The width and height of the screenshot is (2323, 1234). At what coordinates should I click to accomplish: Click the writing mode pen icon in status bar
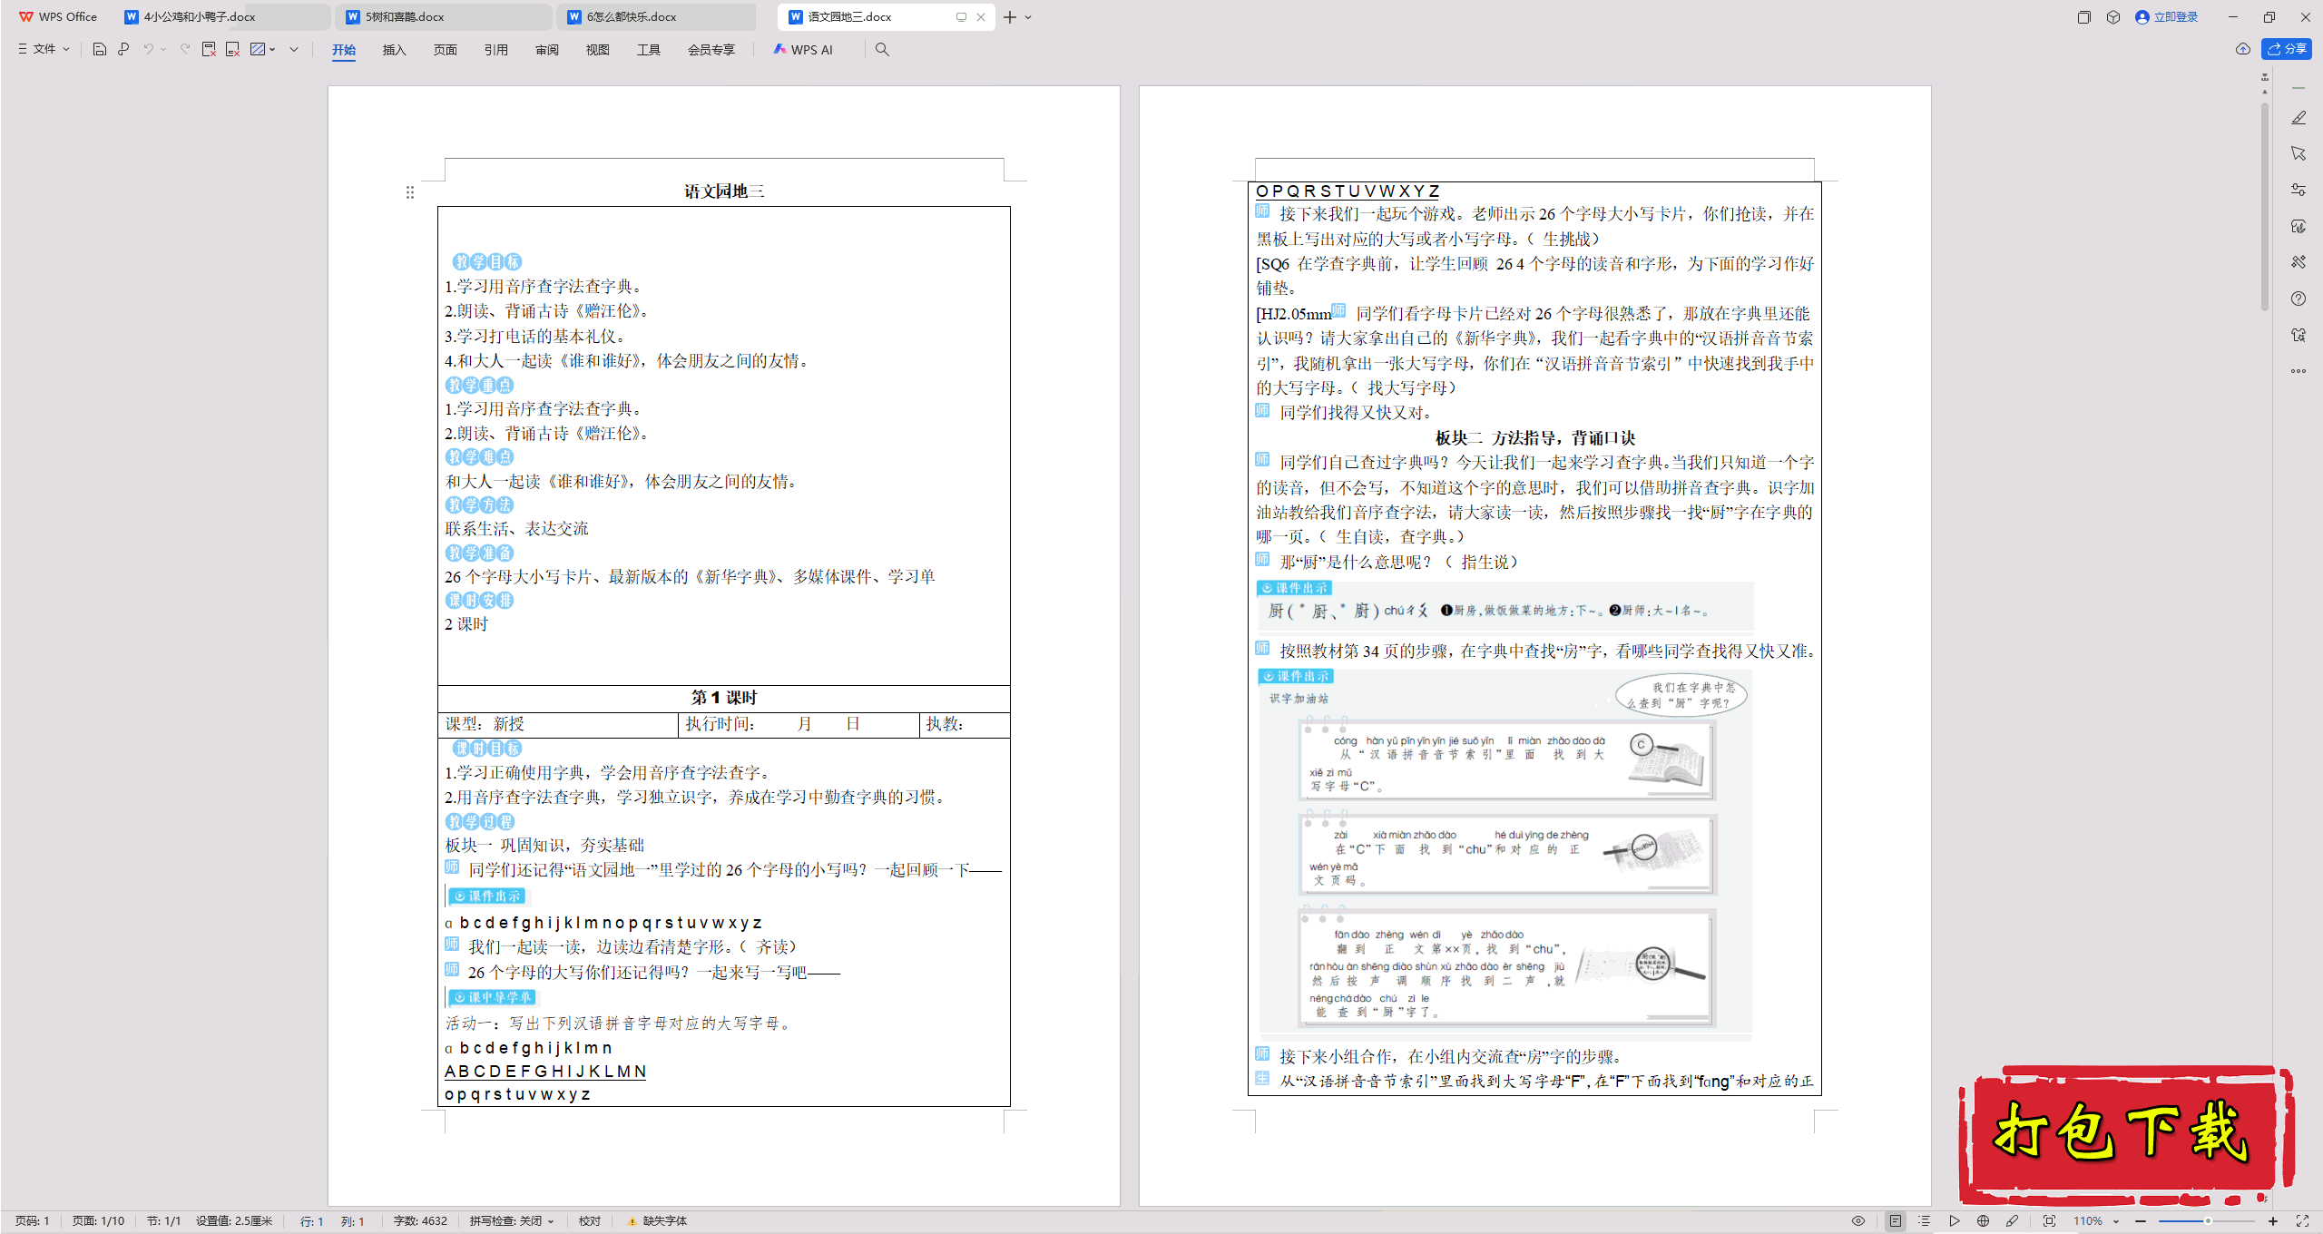point(2012,1221)
